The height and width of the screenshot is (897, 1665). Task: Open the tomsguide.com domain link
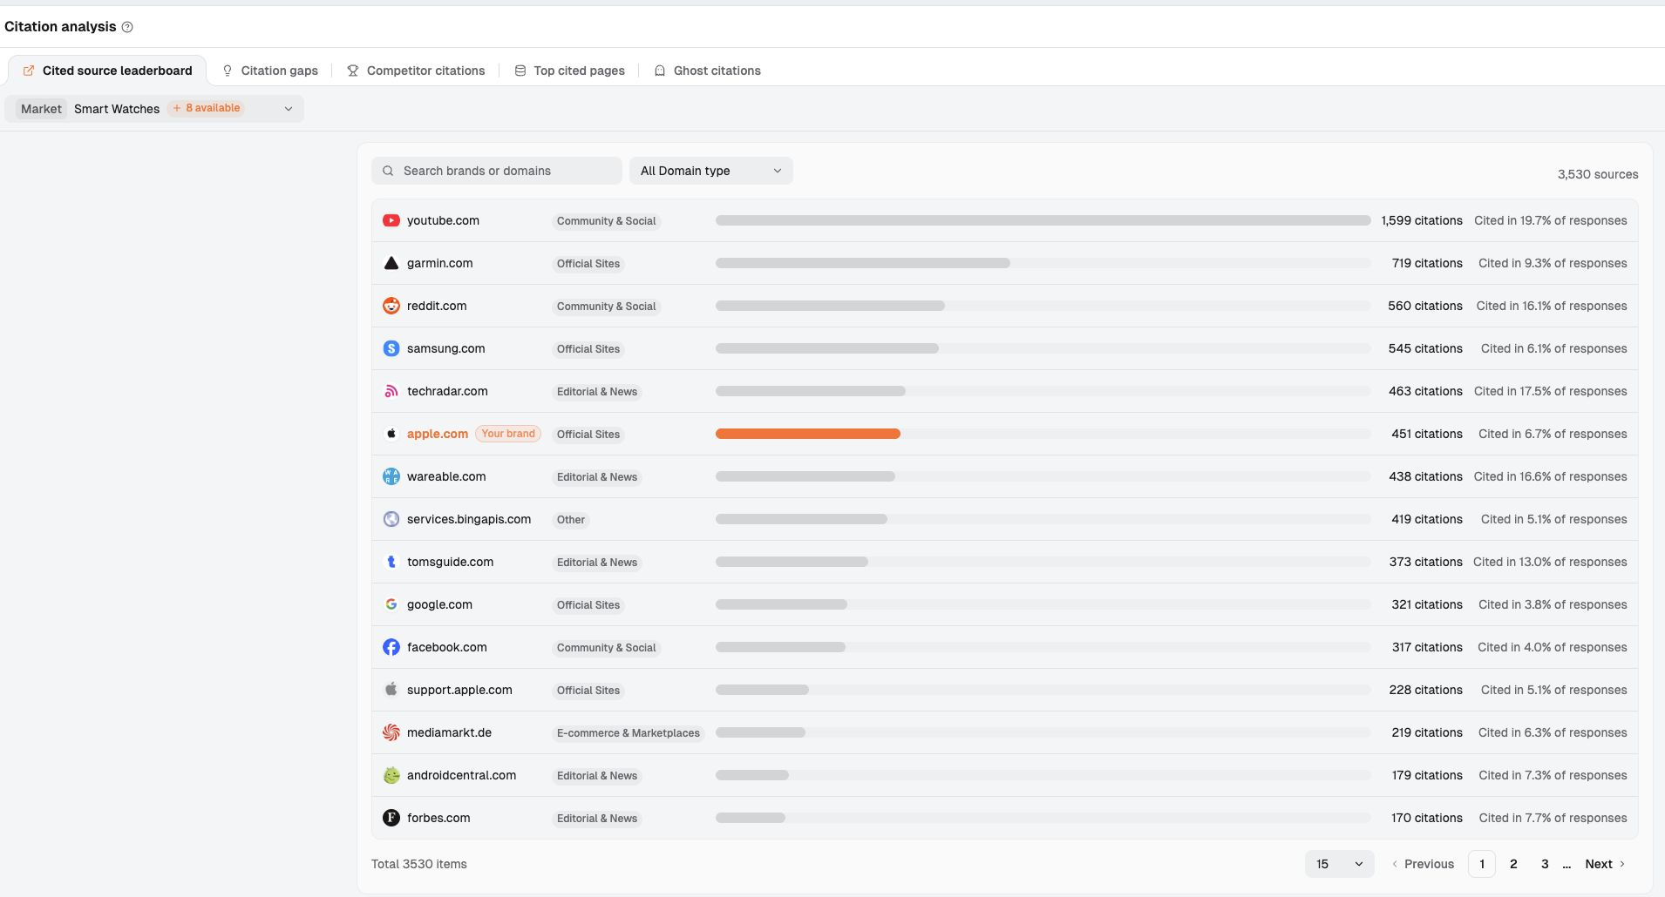(451, 563)
